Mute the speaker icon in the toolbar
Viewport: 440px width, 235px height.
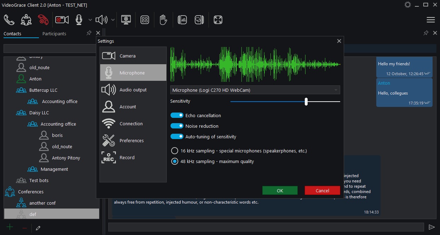tap(102, 20)
